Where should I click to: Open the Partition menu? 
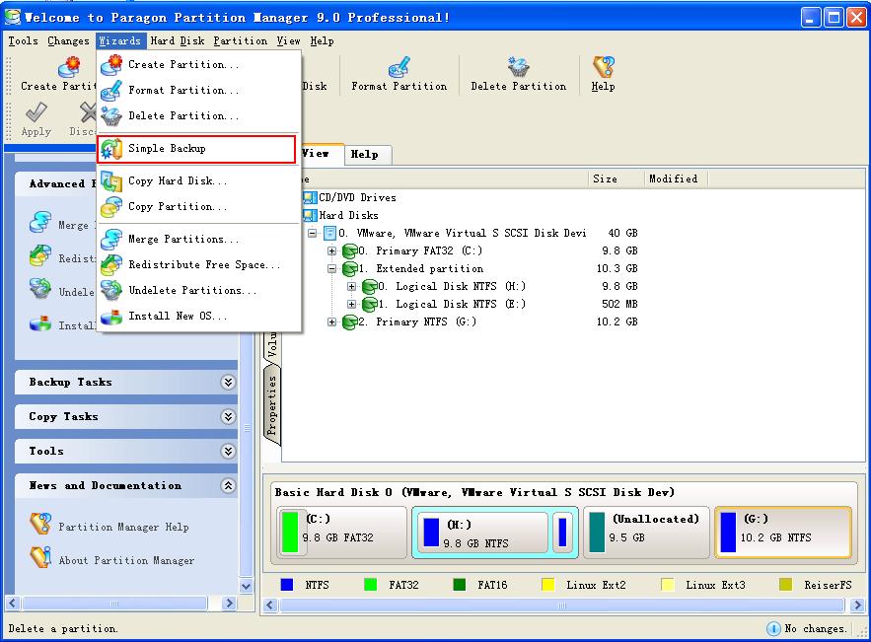point(241,41)
